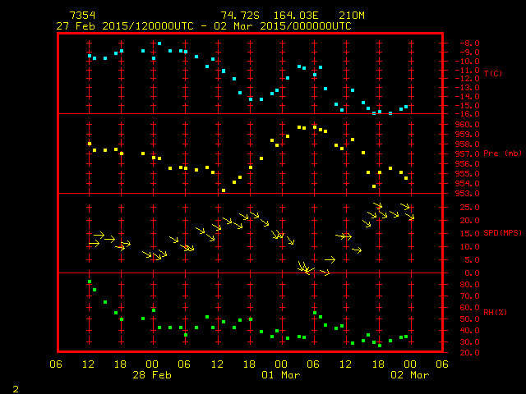Click the station ID 7354 label
526x394 pixels.
coord(82,16)
